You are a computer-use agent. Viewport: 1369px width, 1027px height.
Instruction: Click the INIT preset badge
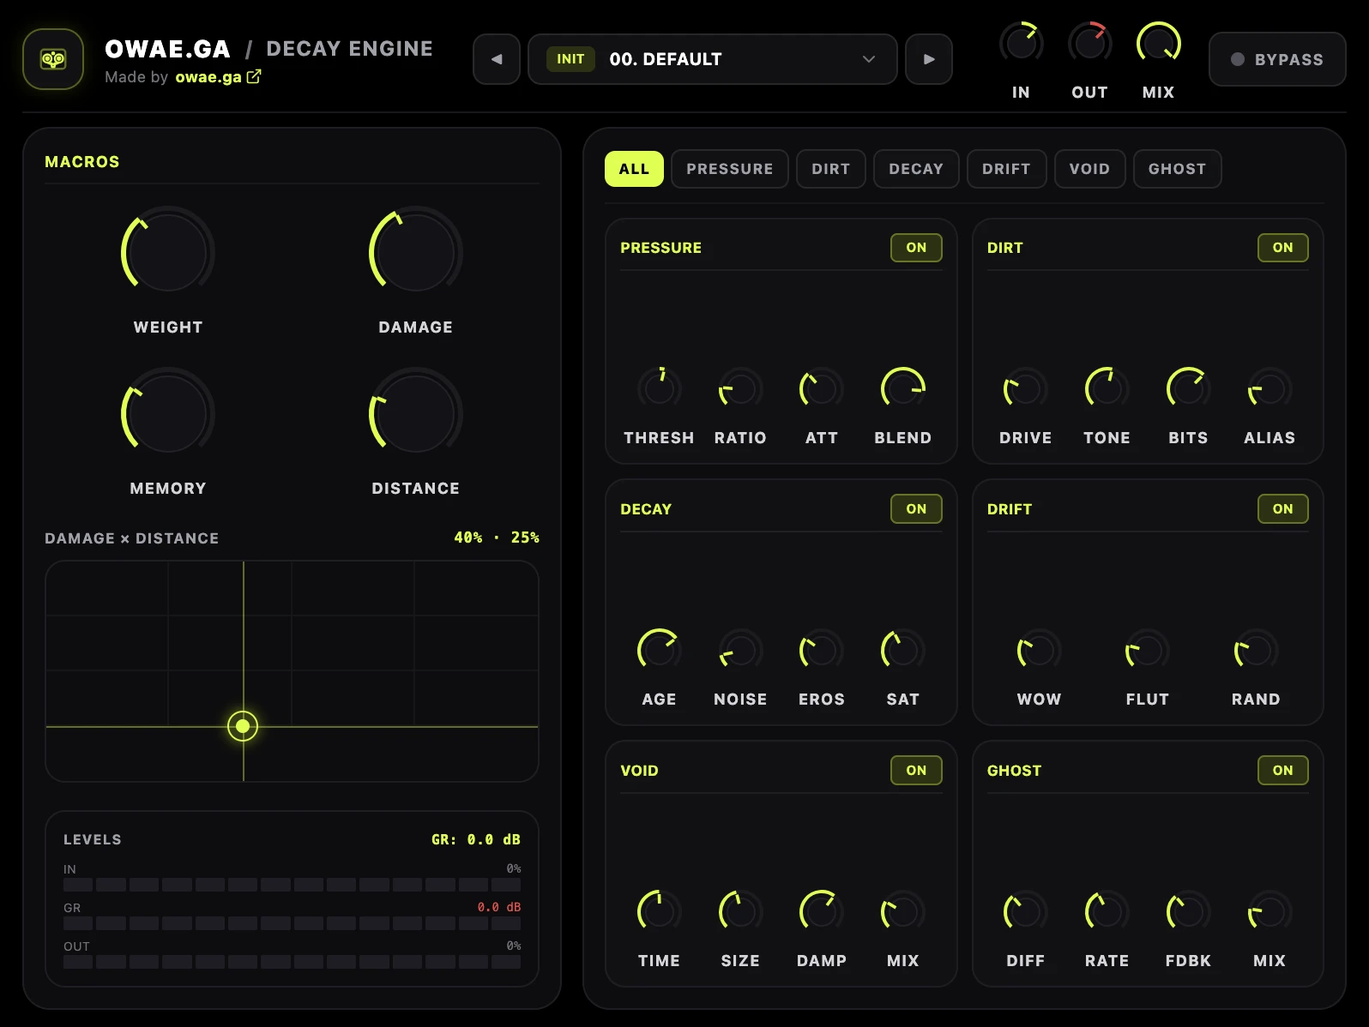[570, 59]
